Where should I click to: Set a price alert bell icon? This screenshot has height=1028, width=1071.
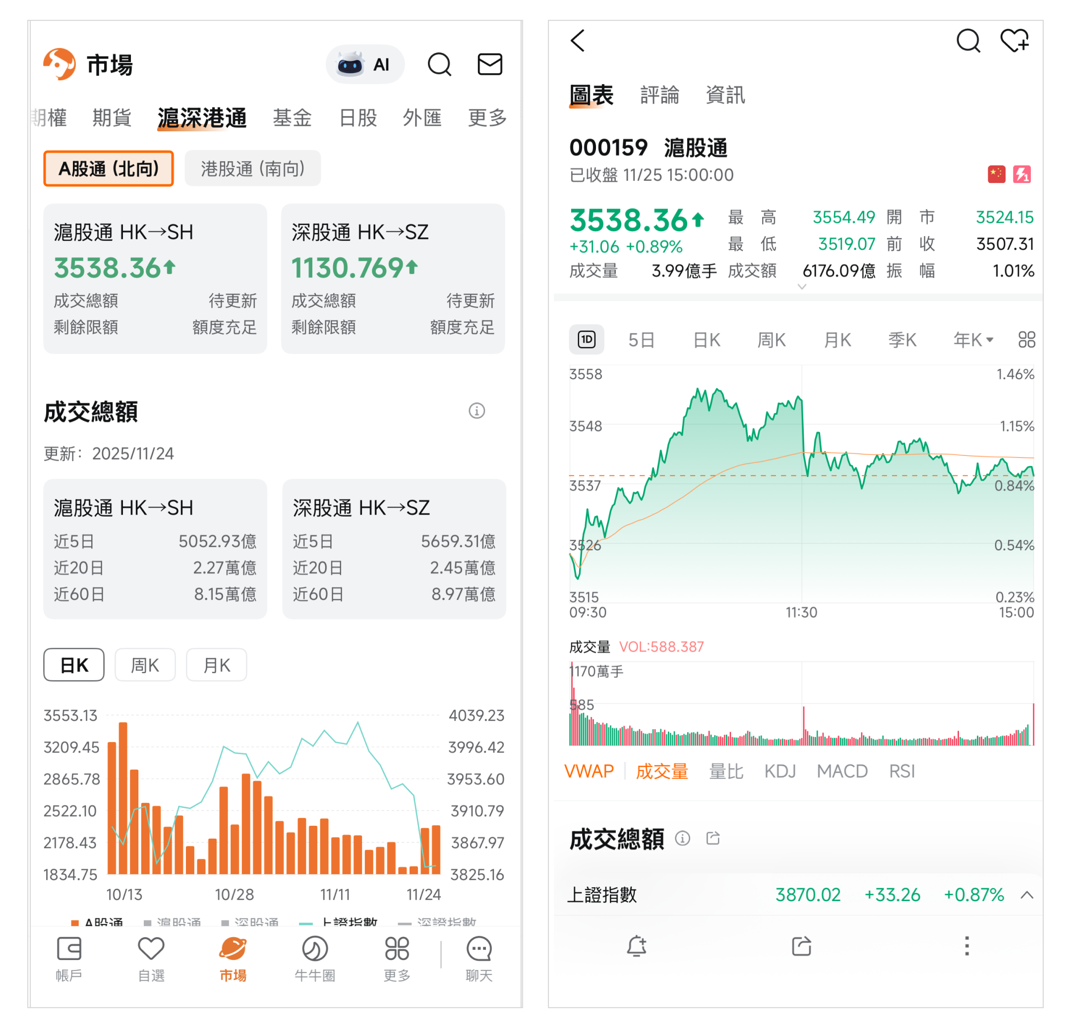click(x=636, y=946)
